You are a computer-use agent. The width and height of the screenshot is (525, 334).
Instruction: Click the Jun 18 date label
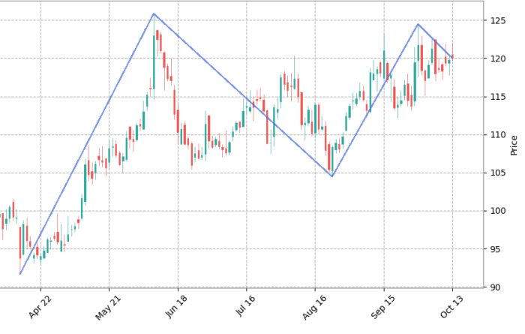click(176, 307)
